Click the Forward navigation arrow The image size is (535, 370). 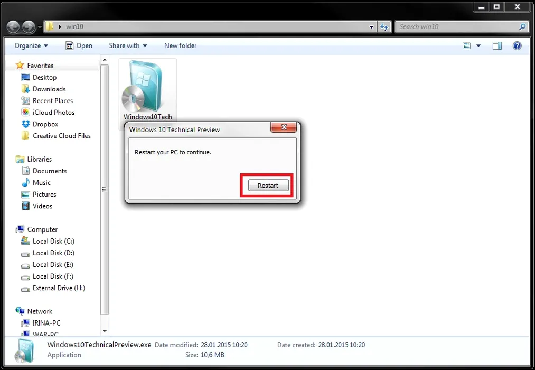(x=29, y=27)
